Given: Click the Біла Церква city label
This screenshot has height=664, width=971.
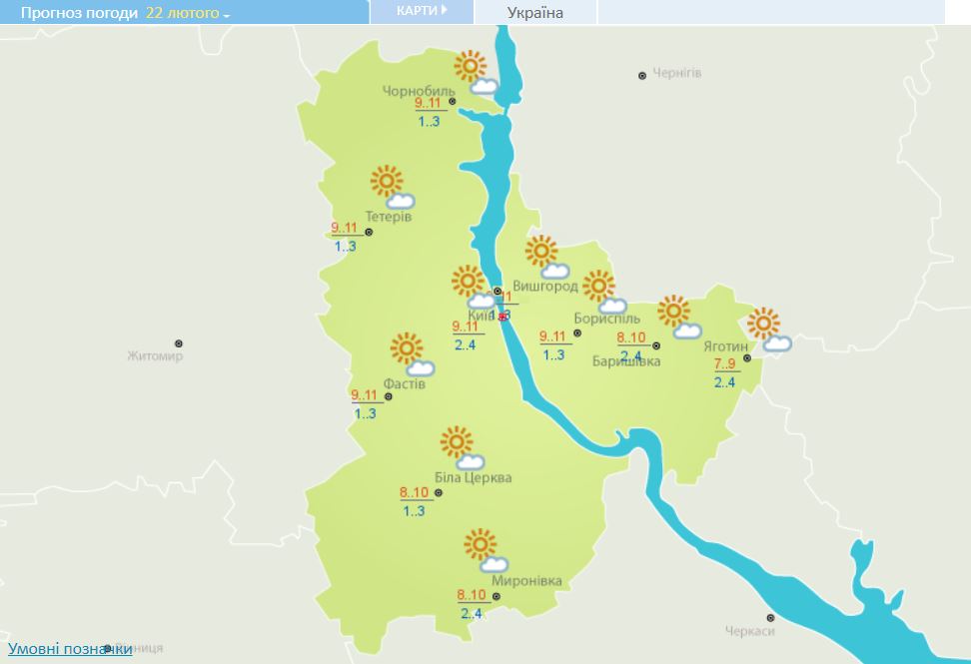Looking at the screenshot, I should click(x=474, y=477).
